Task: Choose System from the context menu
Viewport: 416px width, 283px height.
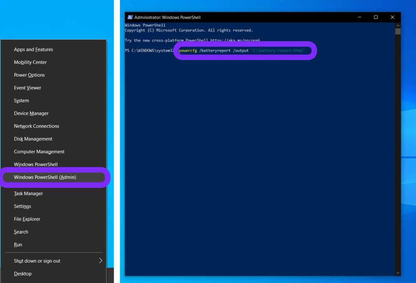Action: (x=22, y=100)
